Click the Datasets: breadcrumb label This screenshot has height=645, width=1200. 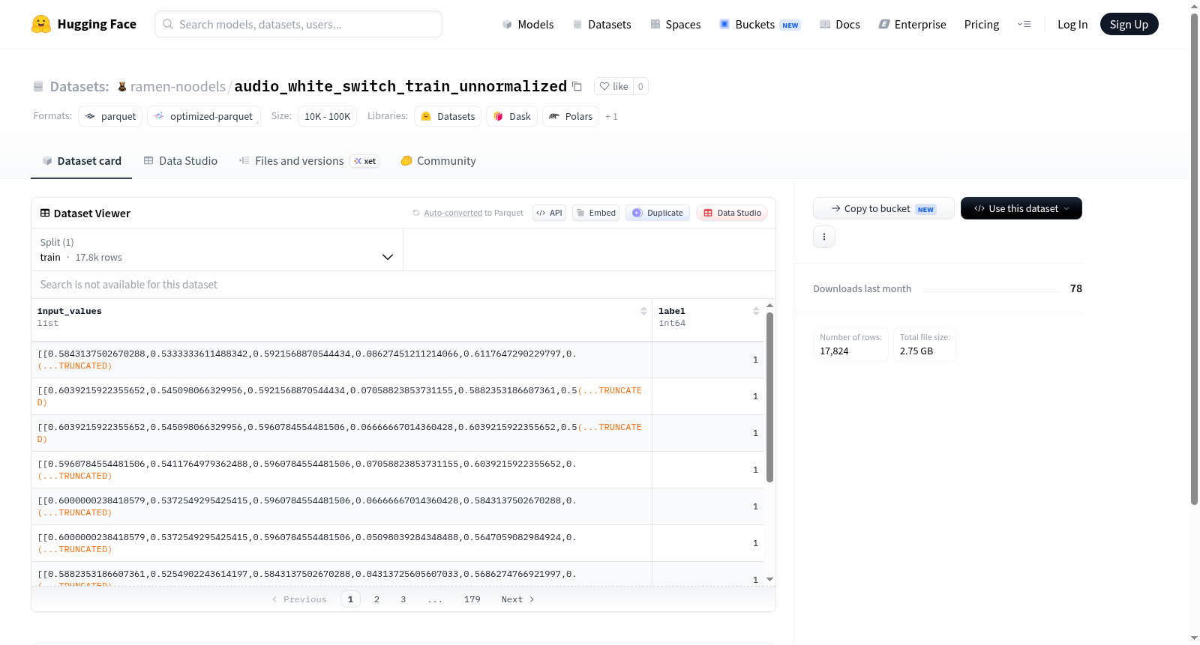(x=79, y=87)
